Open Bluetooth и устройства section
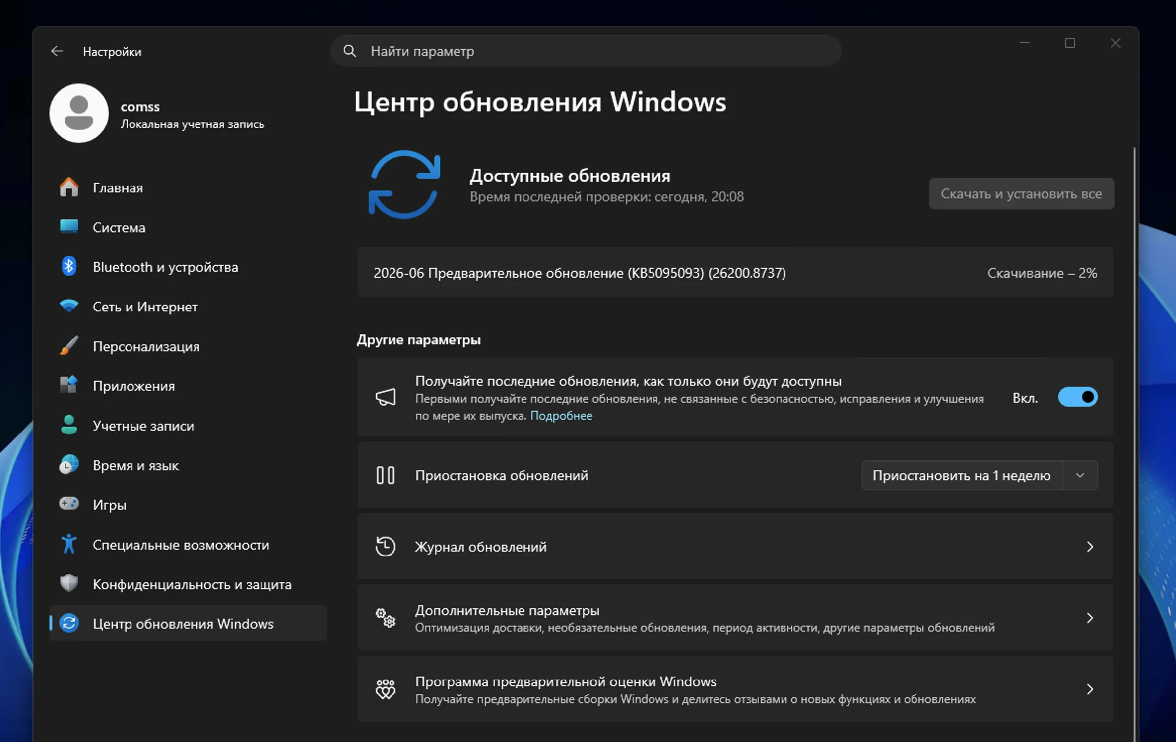This screenshot has width=1176, height=742. pos(188,267)
